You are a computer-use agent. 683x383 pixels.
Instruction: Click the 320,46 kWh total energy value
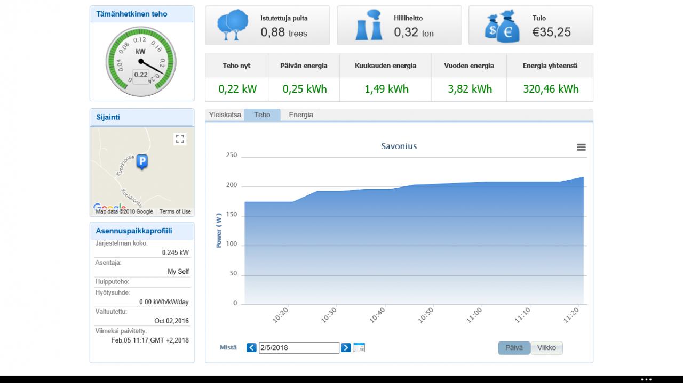(551, 89)
